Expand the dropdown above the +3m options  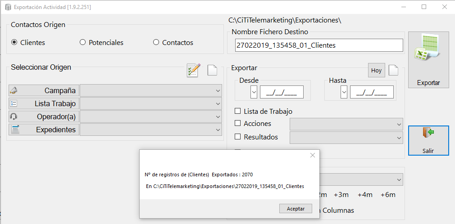(399, 179)
